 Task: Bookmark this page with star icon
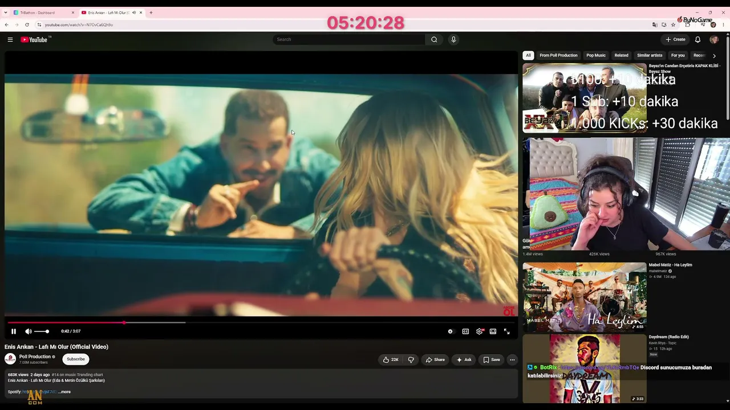point(674,24)
